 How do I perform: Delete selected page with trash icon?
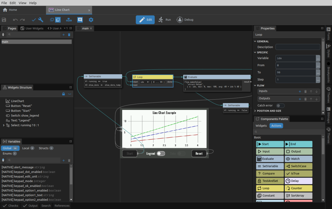[69, 35]
